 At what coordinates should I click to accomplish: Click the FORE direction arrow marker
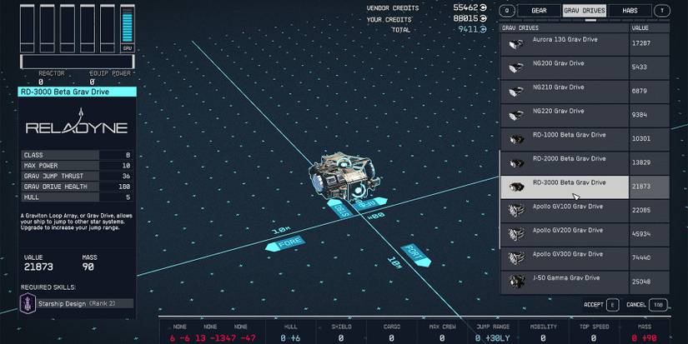284,242
